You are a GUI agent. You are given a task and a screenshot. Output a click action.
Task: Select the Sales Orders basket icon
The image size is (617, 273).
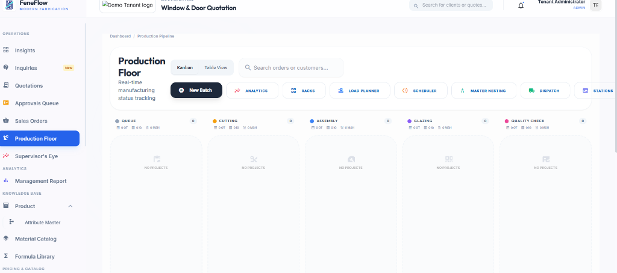pos(6,121)
